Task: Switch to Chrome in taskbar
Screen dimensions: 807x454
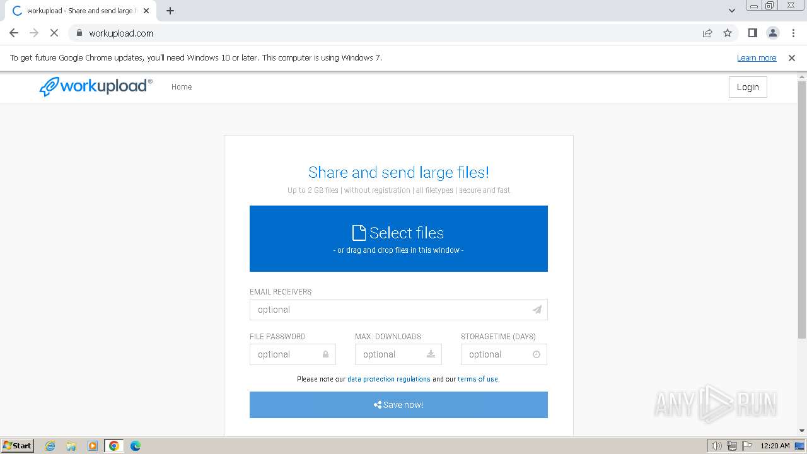Action: pyautogui.click(x=114, y=446)
